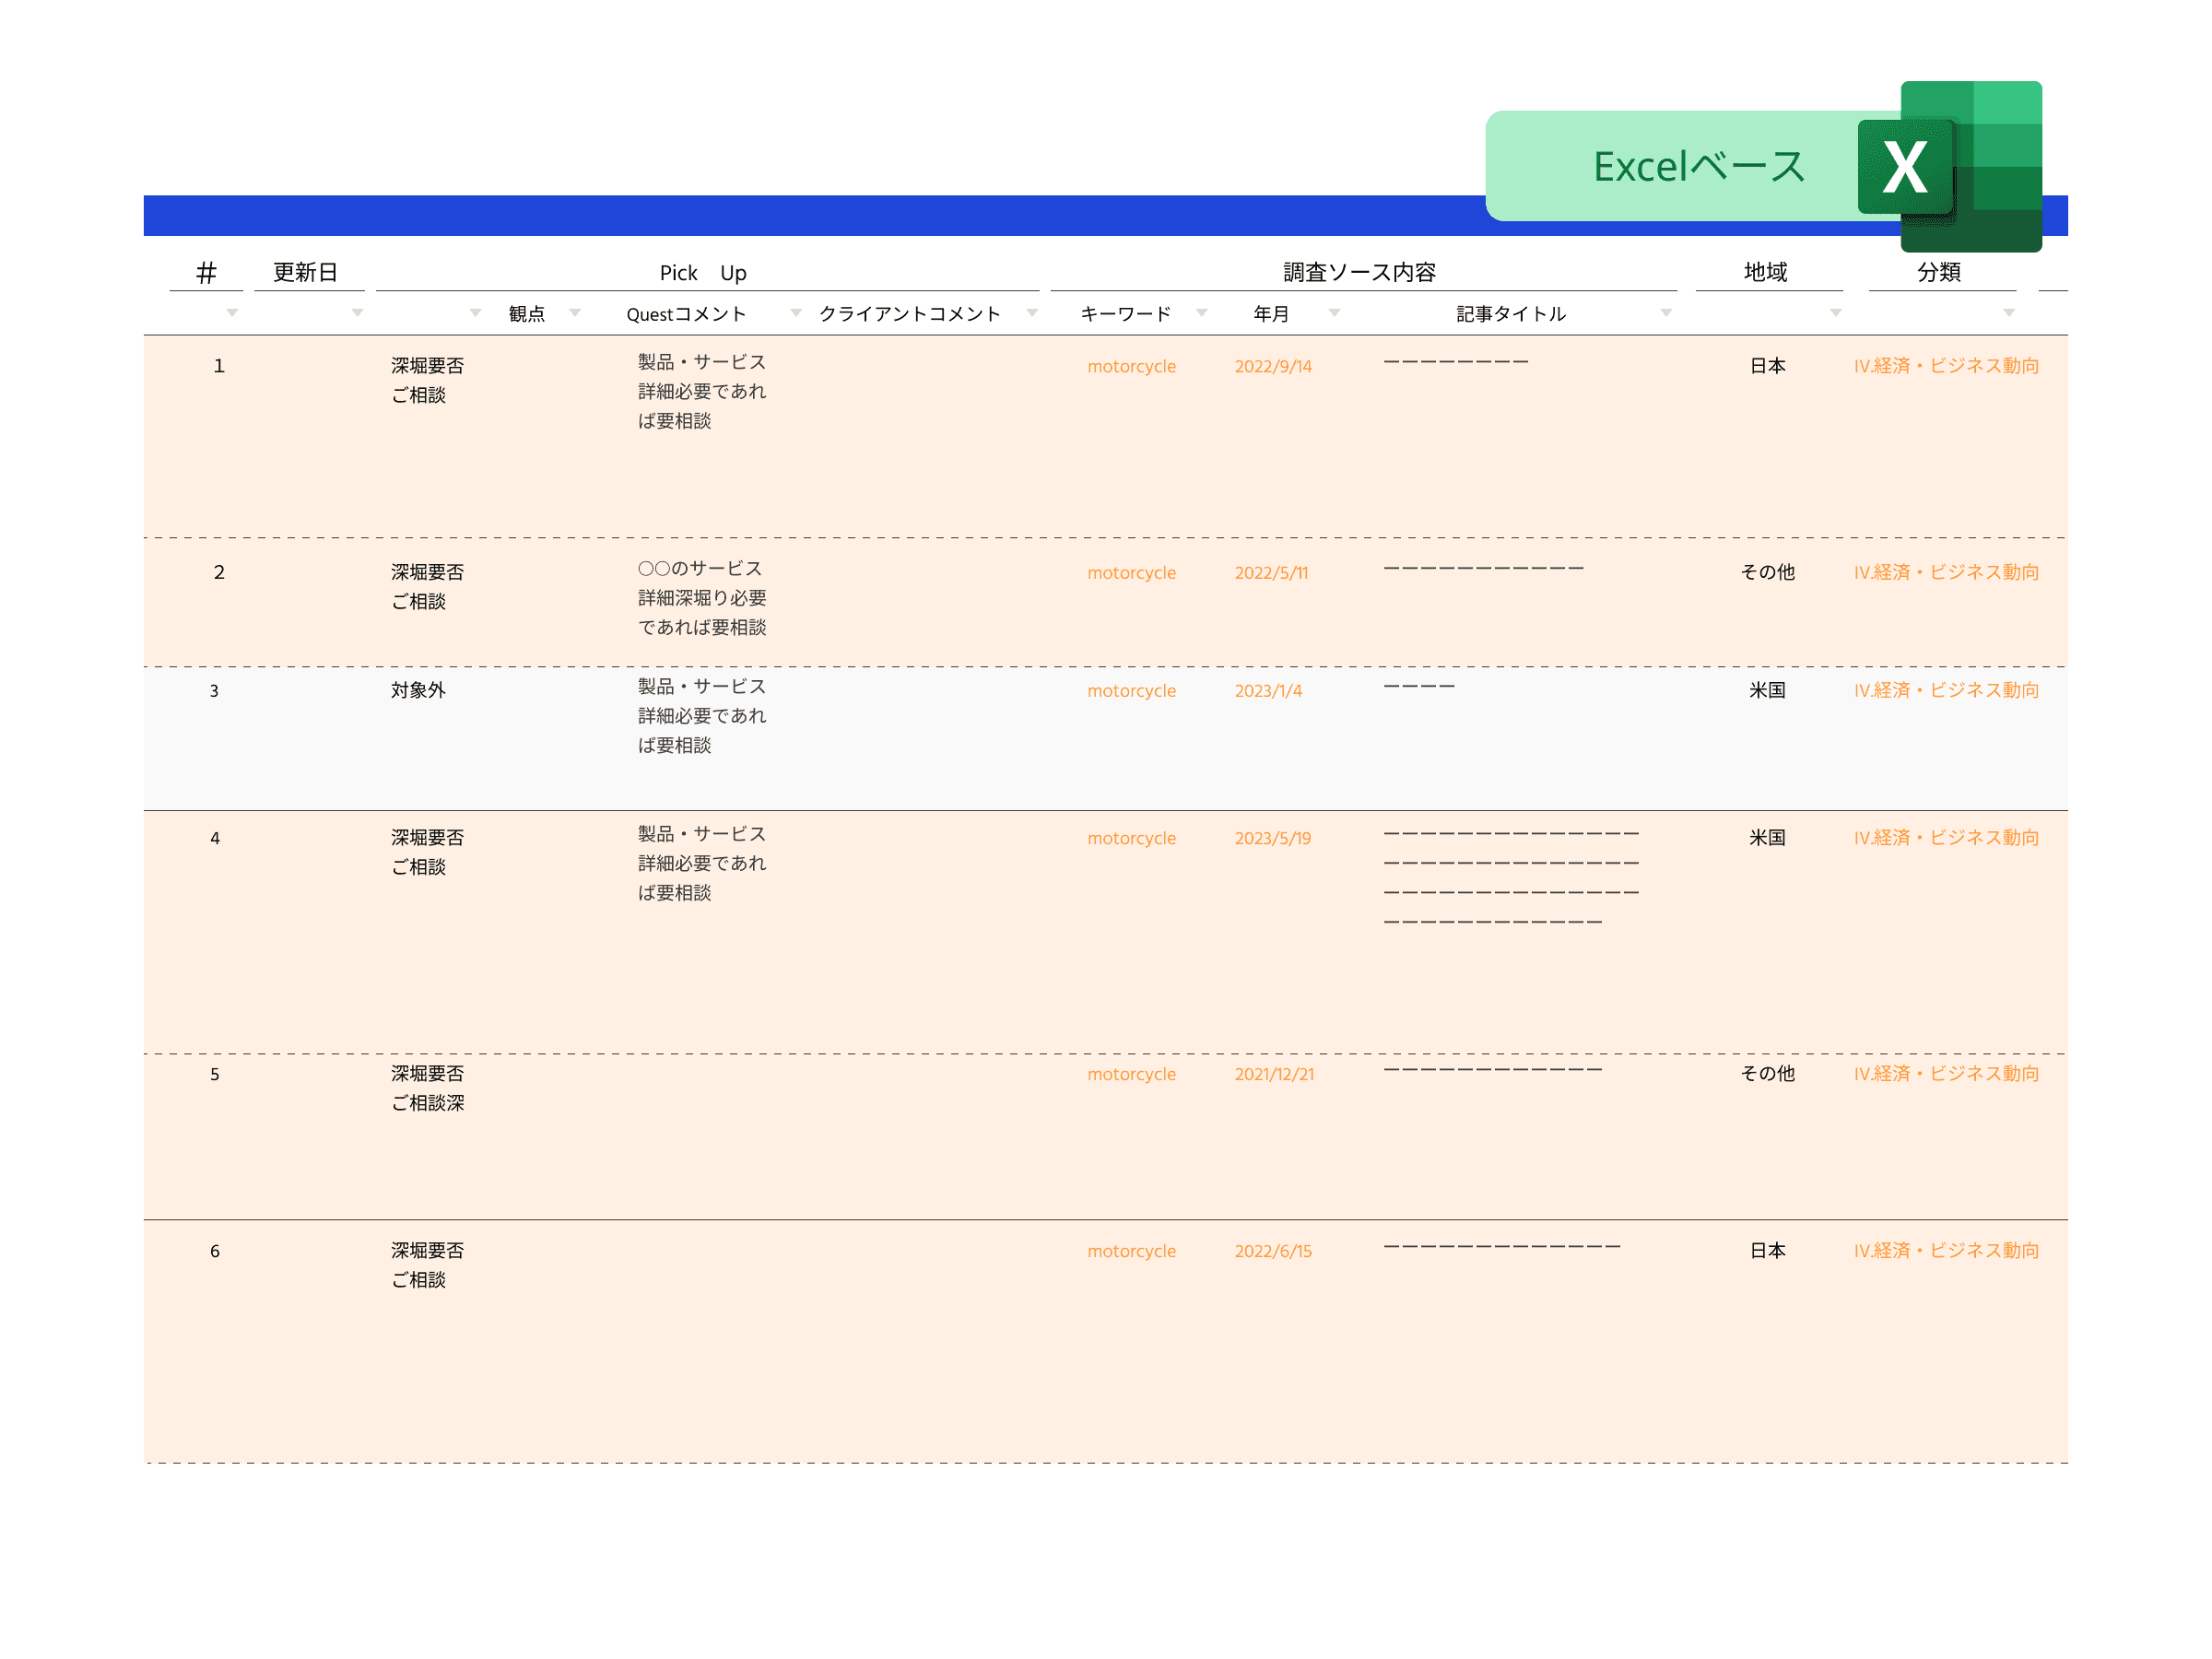Select the 対象外 cell in row 3
This screenshot has height=1659, width=2212.
tap(418, 691)
